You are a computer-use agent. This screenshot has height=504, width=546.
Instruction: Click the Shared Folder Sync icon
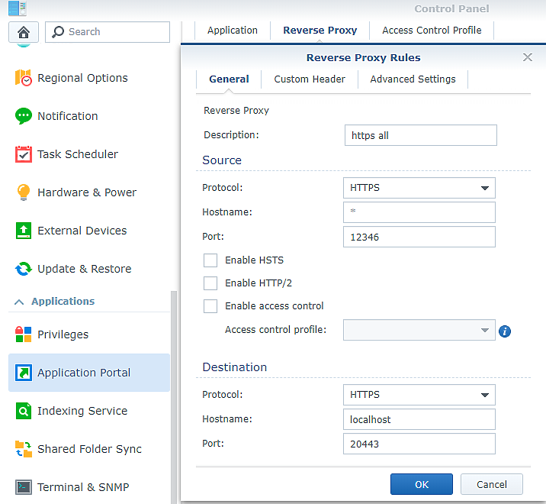tap(24, 449)
